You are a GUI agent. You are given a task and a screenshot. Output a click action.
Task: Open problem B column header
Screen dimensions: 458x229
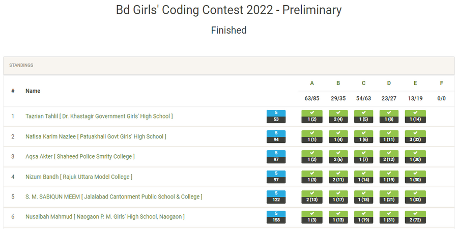point(338,83)
